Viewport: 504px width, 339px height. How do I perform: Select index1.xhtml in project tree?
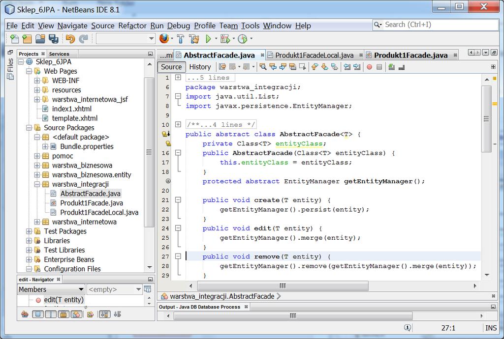(72, 109)
